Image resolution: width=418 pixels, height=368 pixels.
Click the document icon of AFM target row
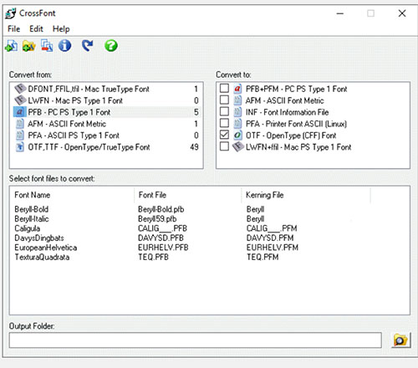point(237,100)
